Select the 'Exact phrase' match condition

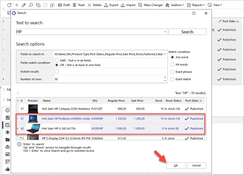tap(172, 72)
